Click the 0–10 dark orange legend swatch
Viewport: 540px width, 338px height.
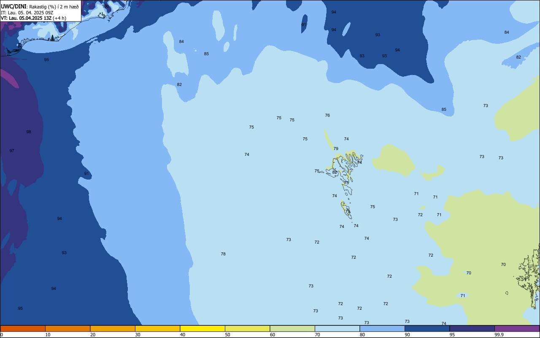(23, 328)
